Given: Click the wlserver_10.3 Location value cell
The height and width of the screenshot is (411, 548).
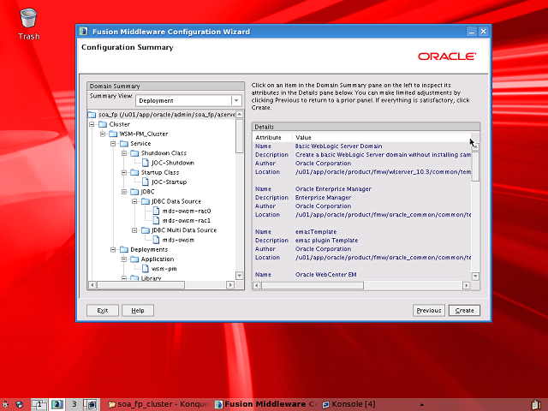Looking at the screenshot, I should coord(383,172).
